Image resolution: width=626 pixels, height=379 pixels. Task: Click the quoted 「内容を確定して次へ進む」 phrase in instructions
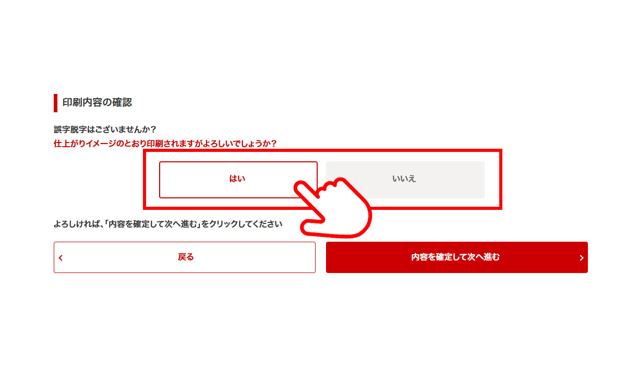pos(152,224)
